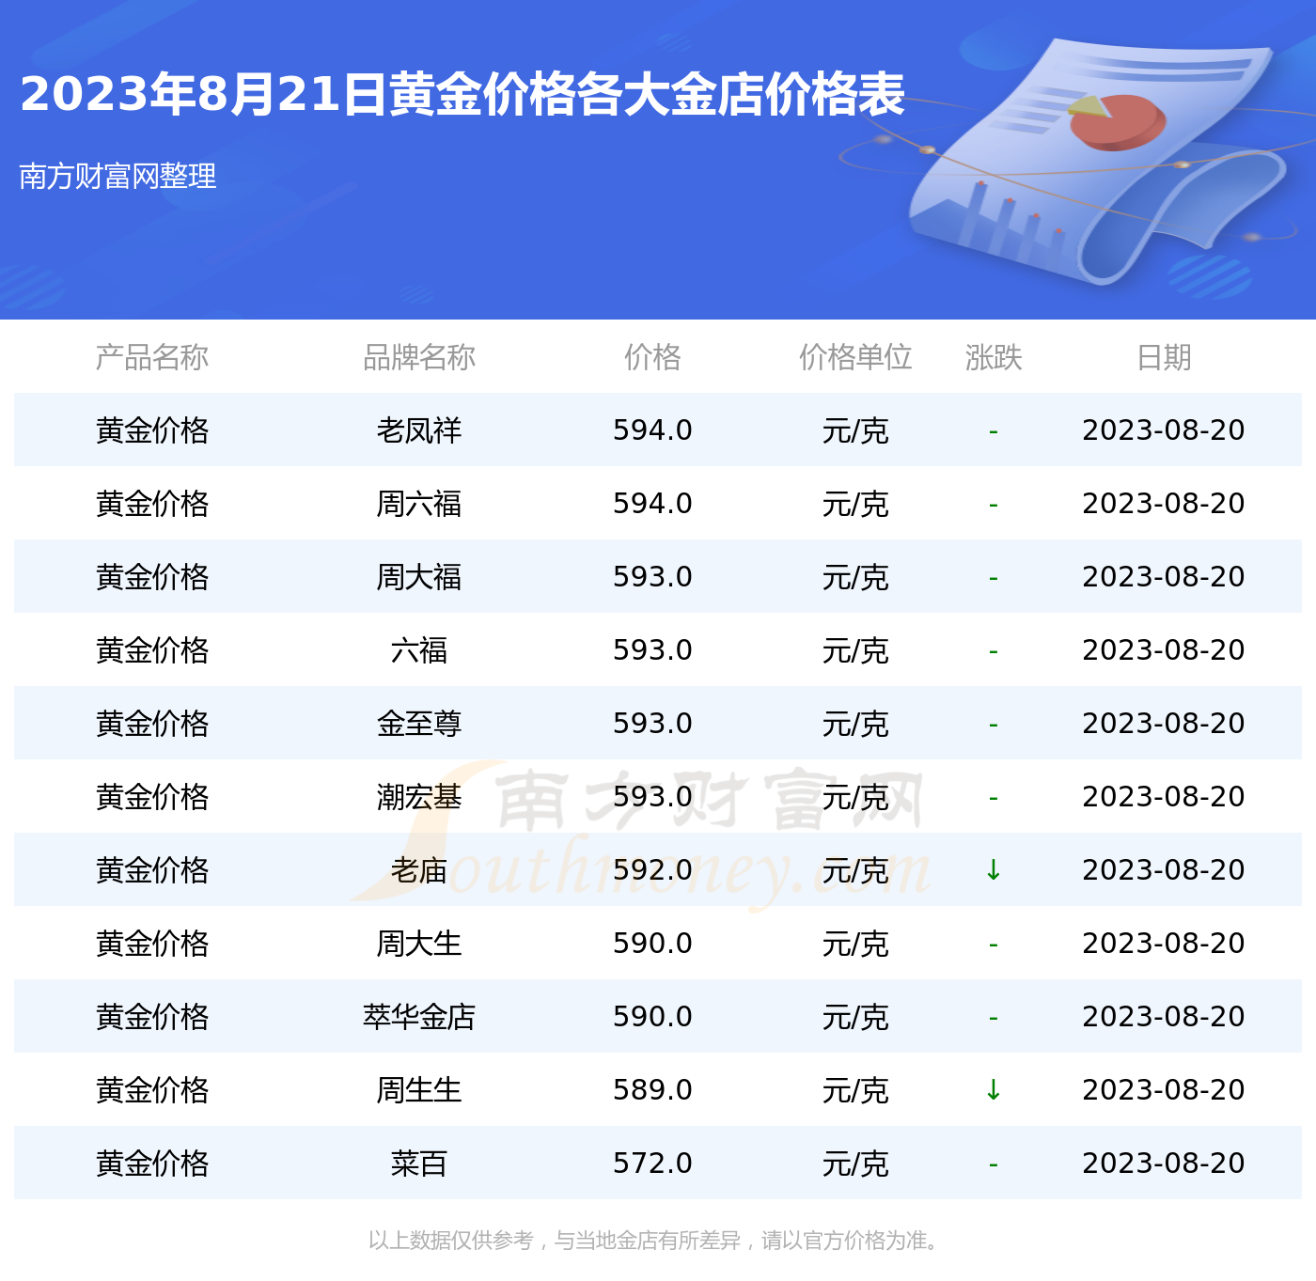This screenshot has height=1281, width=1316.
Task: Click price 590.0 in 萃华金店 row
Action: [x=652, y=1017]
